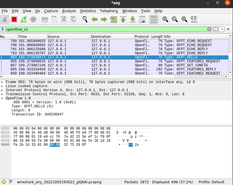Screen dimensions: 233x185
Task: Zoom out the main window text
Action: (175, 19)
